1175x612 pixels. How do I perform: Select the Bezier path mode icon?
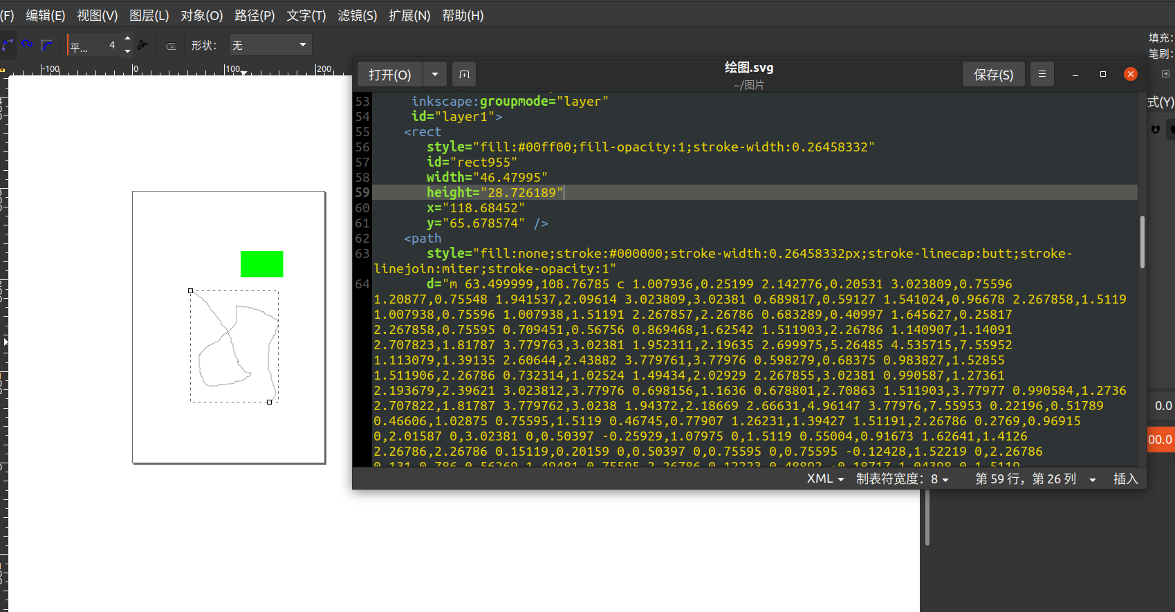pos(8,45)
